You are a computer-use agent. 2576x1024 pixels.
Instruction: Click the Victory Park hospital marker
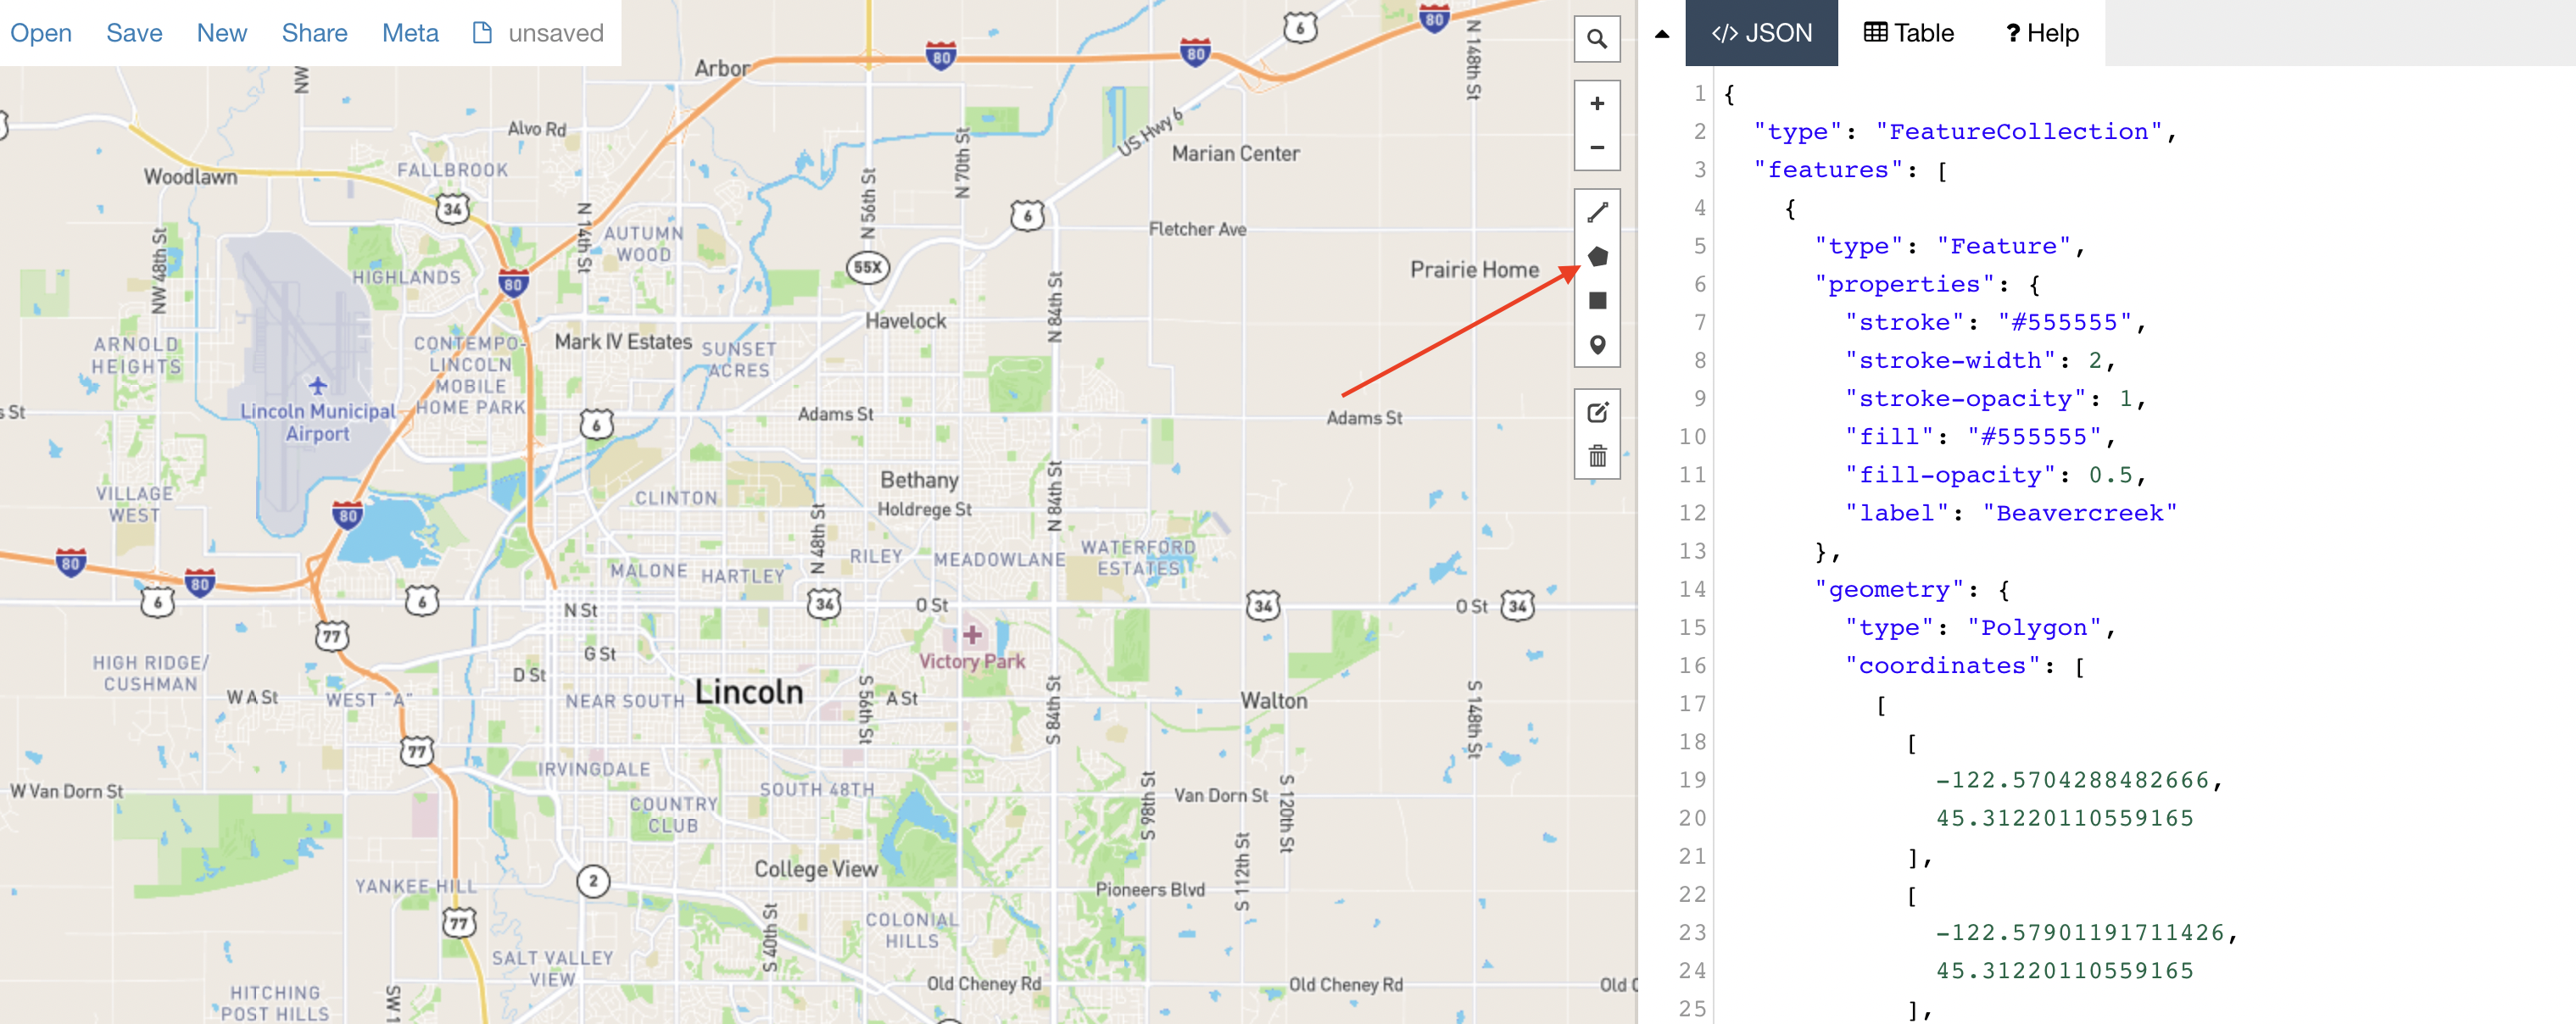tap(972, 635)
